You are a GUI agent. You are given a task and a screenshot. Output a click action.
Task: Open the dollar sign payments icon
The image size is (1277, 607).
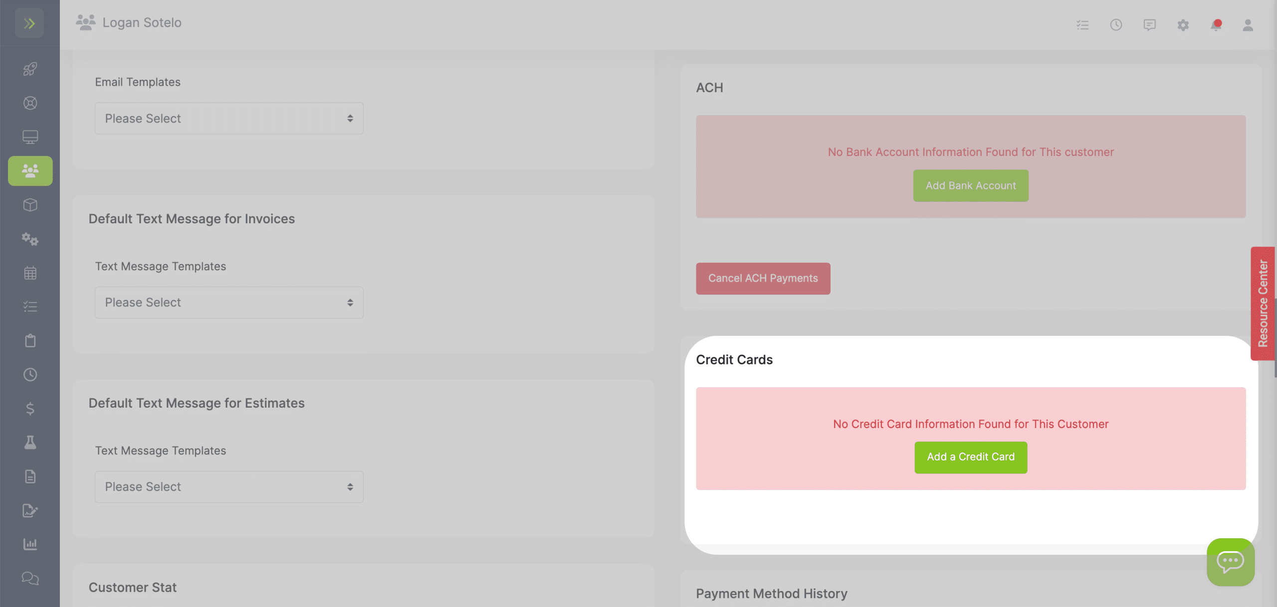pyautogui.click(x=30, y=409)
